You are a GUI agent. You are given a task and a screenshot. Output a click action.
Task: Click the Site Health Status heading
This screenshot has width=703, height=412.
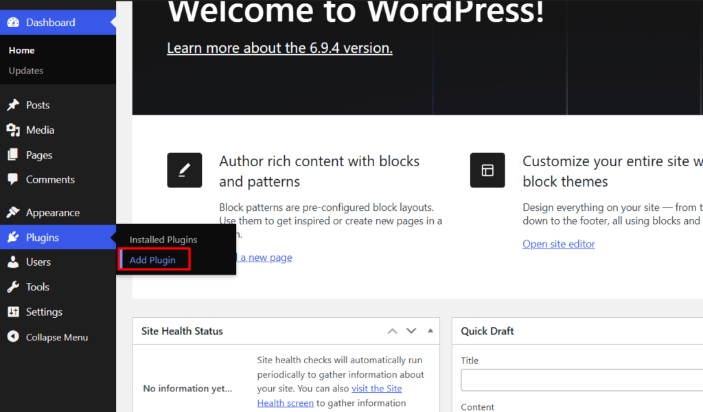tap(182, 331)
